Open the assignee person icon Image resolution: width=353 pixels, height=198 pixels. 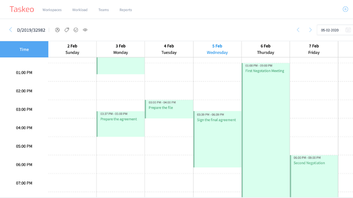[x=58, y=30]
